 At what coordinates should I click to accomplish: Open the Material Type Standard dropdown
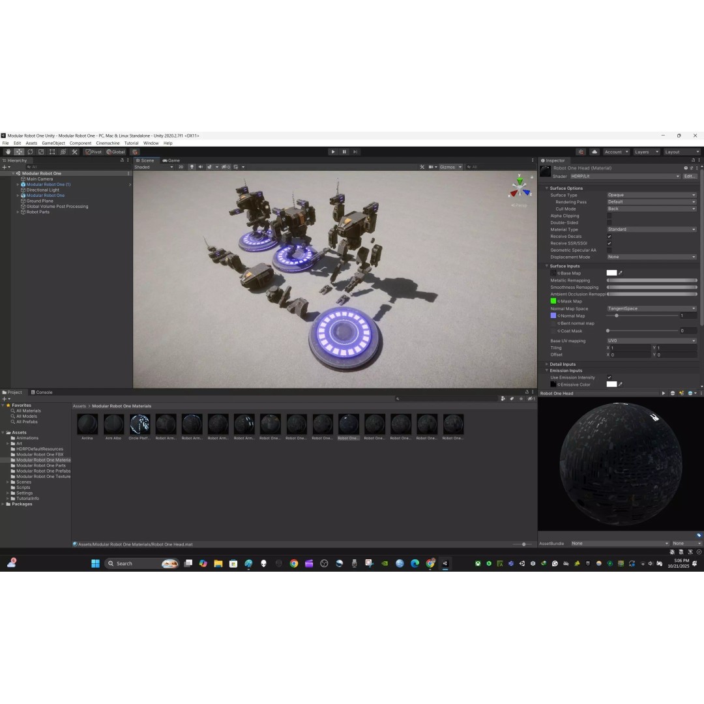tap(651, 229)
